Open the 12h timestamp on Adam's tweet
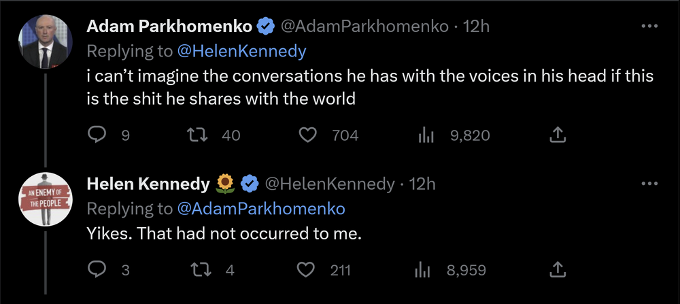Viewport: 680px width, 304px height. pos(476,27)
